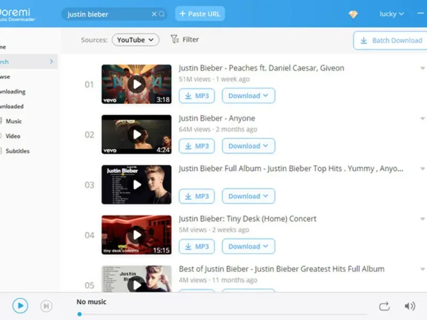The image size is (427, 320).
Task: Click the search magnifier icon
Action: (162, 14)
